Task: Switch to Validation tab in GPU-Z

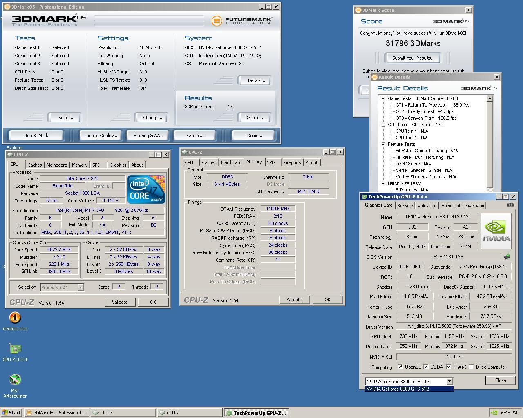Action: [x=427, y=206]
